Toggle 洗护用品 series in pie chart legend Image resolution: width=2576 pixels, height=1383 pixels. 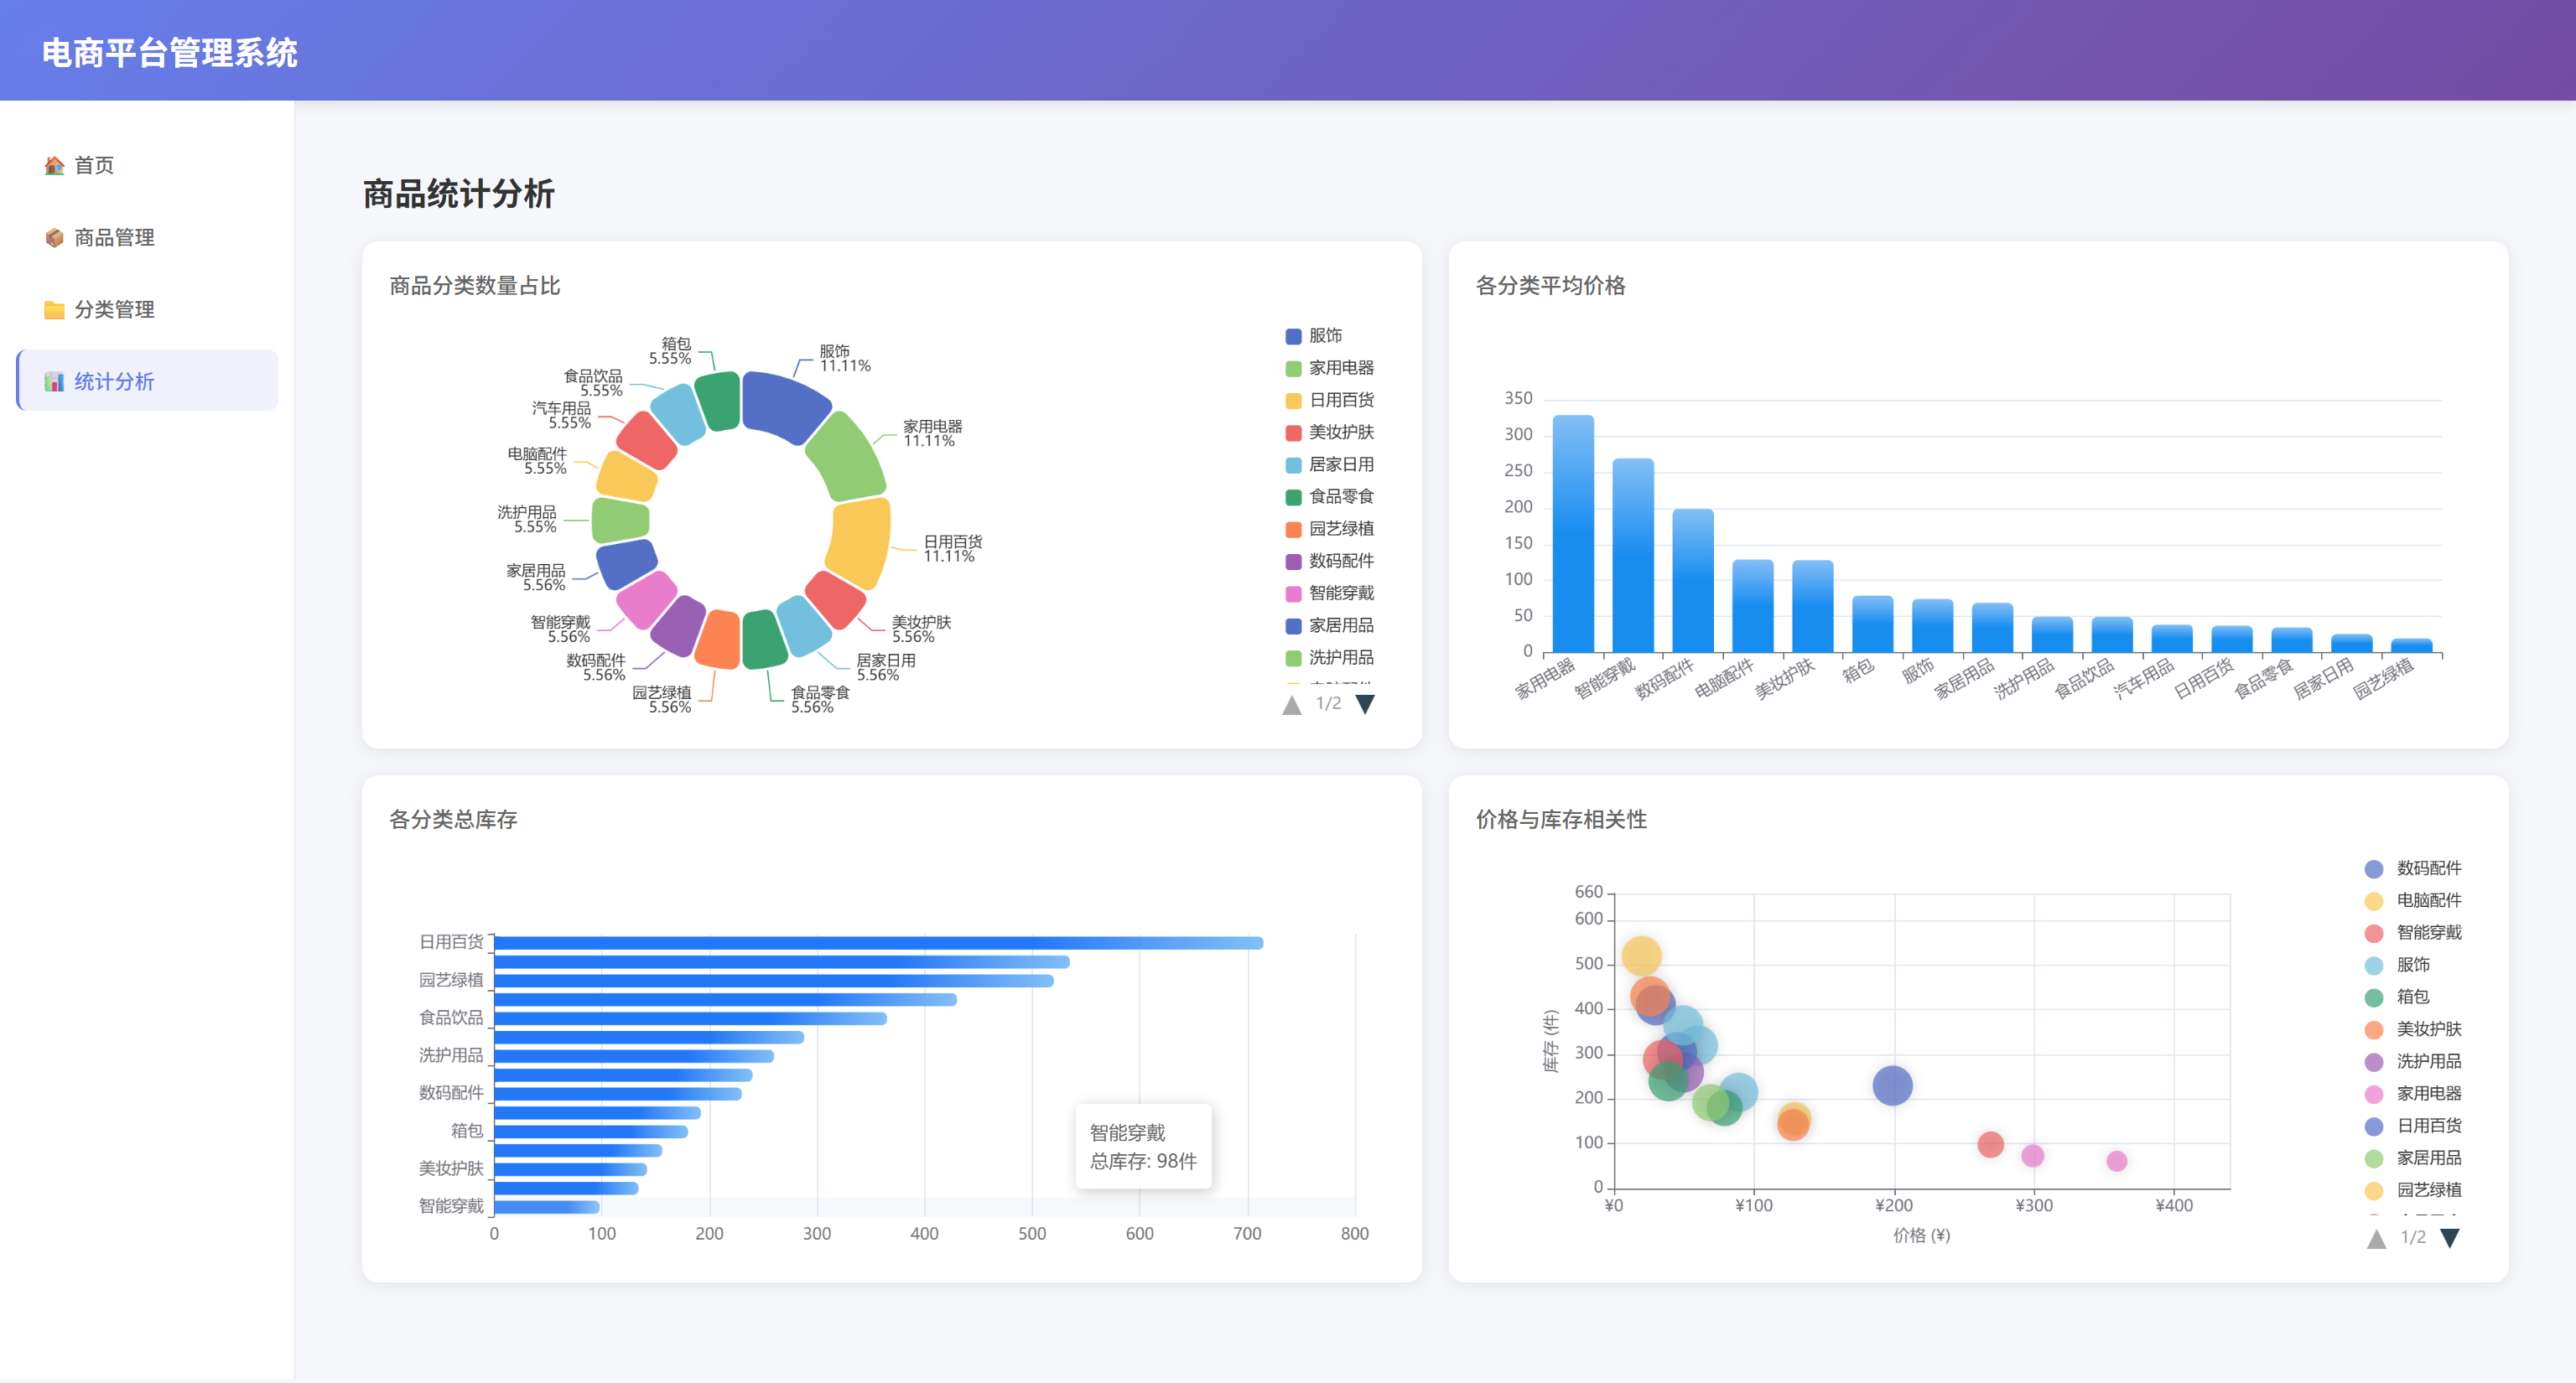1330,657
